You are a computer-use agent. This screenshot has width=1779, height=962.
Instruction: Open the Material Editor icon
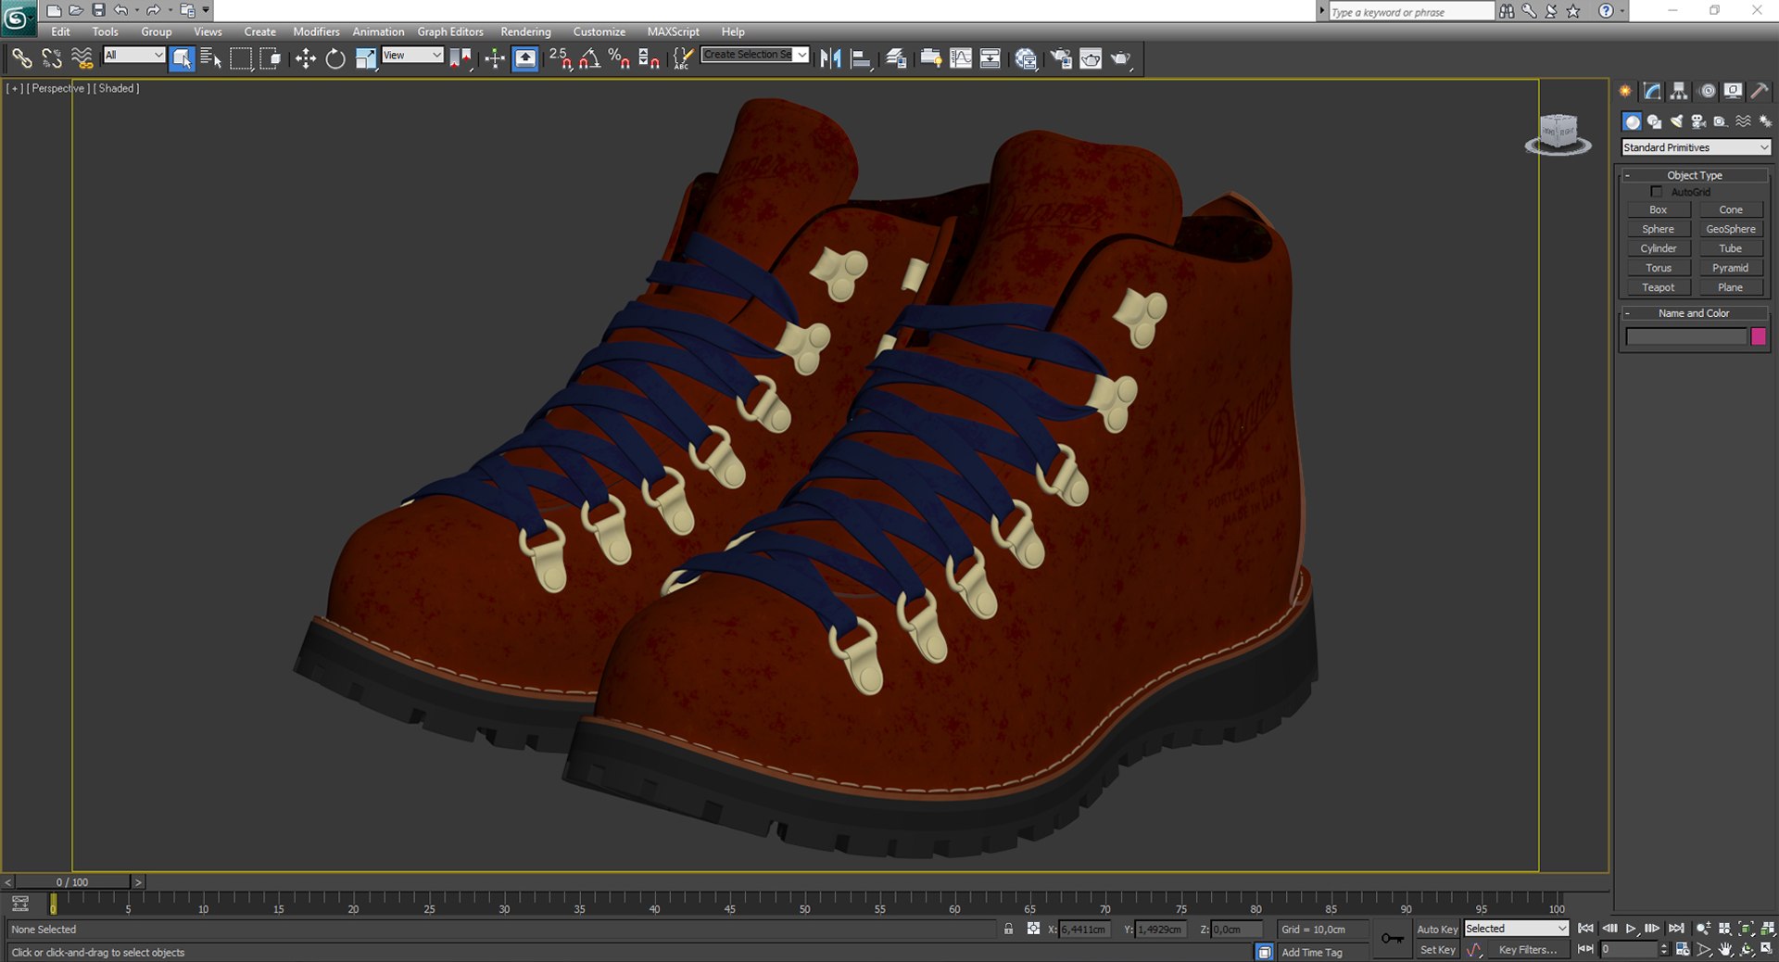coord(1026,58)
